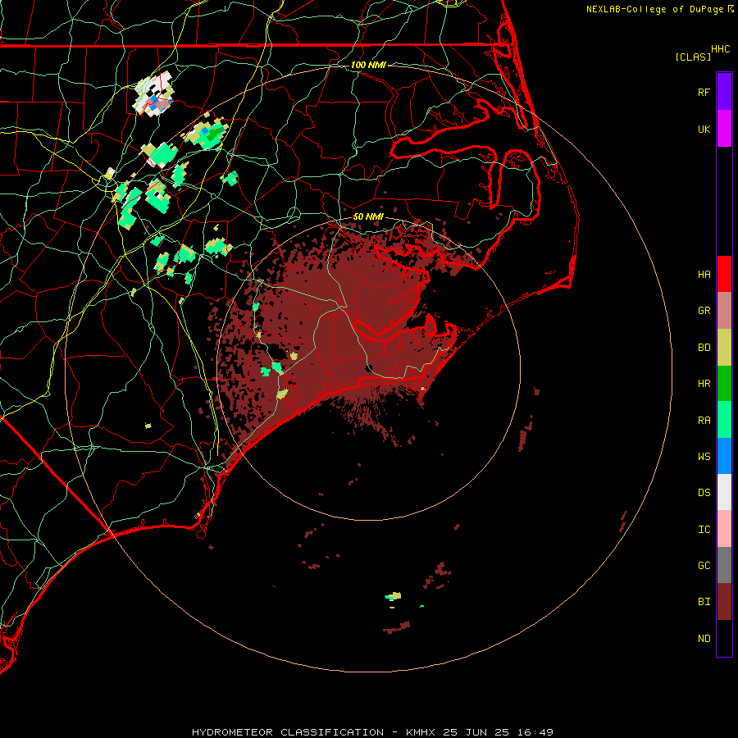Click the BD yellow legend swatch
The width and height of the screenshot is (738, 738).
point(724,348)
